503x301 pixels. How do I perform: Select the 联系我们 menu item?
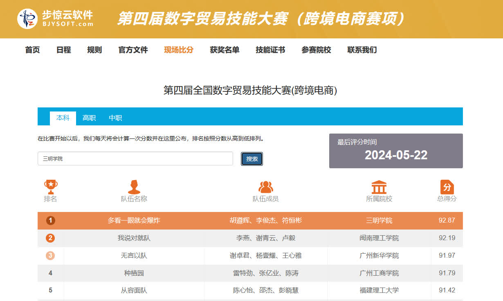pyautogui.click(x=362, y=50)
